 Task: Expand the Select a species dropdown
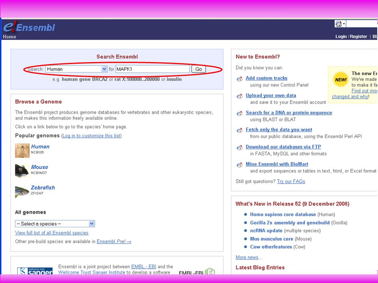pyautogui.click(x=55, y=224)
